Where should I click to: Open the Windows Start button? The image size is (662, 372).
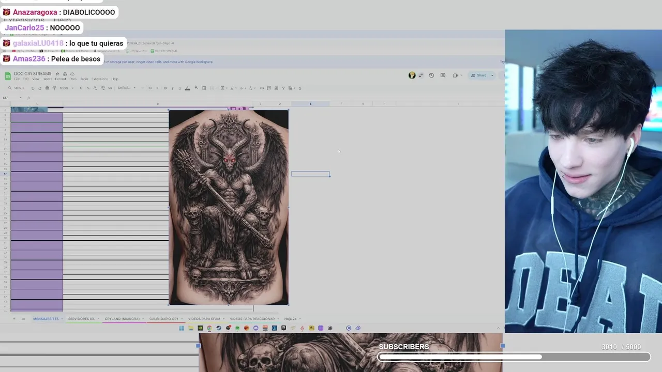182,328
